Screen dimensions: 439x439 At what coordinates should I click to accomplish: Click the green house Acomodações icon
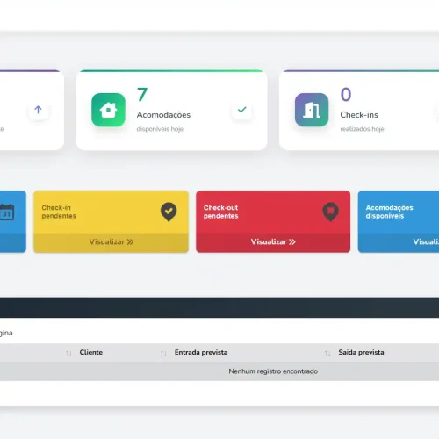click(108, 110)
